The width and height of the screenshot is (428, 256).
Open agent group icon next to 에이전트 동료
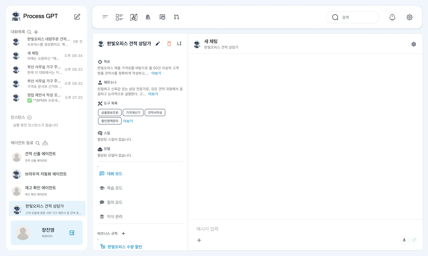pos(45,143)
